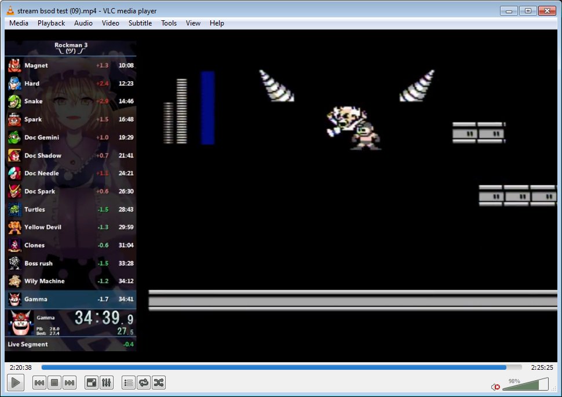
Task: Skip to the next media item
Action: click(x=70, y=383)
